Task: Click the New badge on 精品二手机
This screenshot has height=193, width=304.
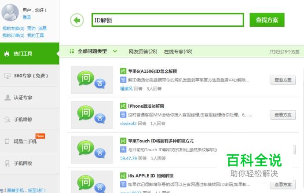Action: (40, 136)
